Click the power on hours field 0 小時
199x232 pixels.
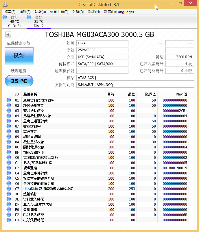[180, 71]
